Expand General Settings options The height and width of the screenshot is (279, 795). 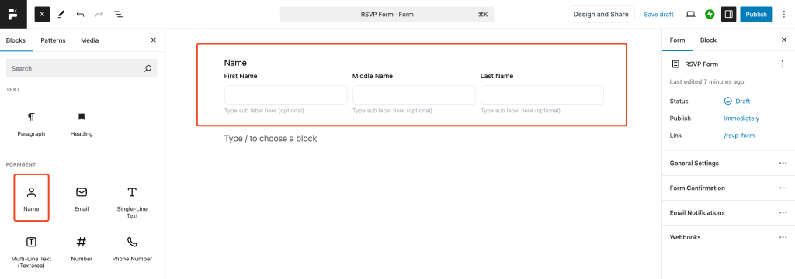[783, 163]
